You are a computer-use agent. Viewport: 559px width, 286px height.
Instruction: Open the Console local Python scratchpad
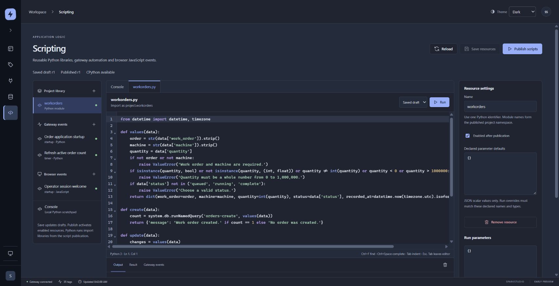[x=67, y=209]
